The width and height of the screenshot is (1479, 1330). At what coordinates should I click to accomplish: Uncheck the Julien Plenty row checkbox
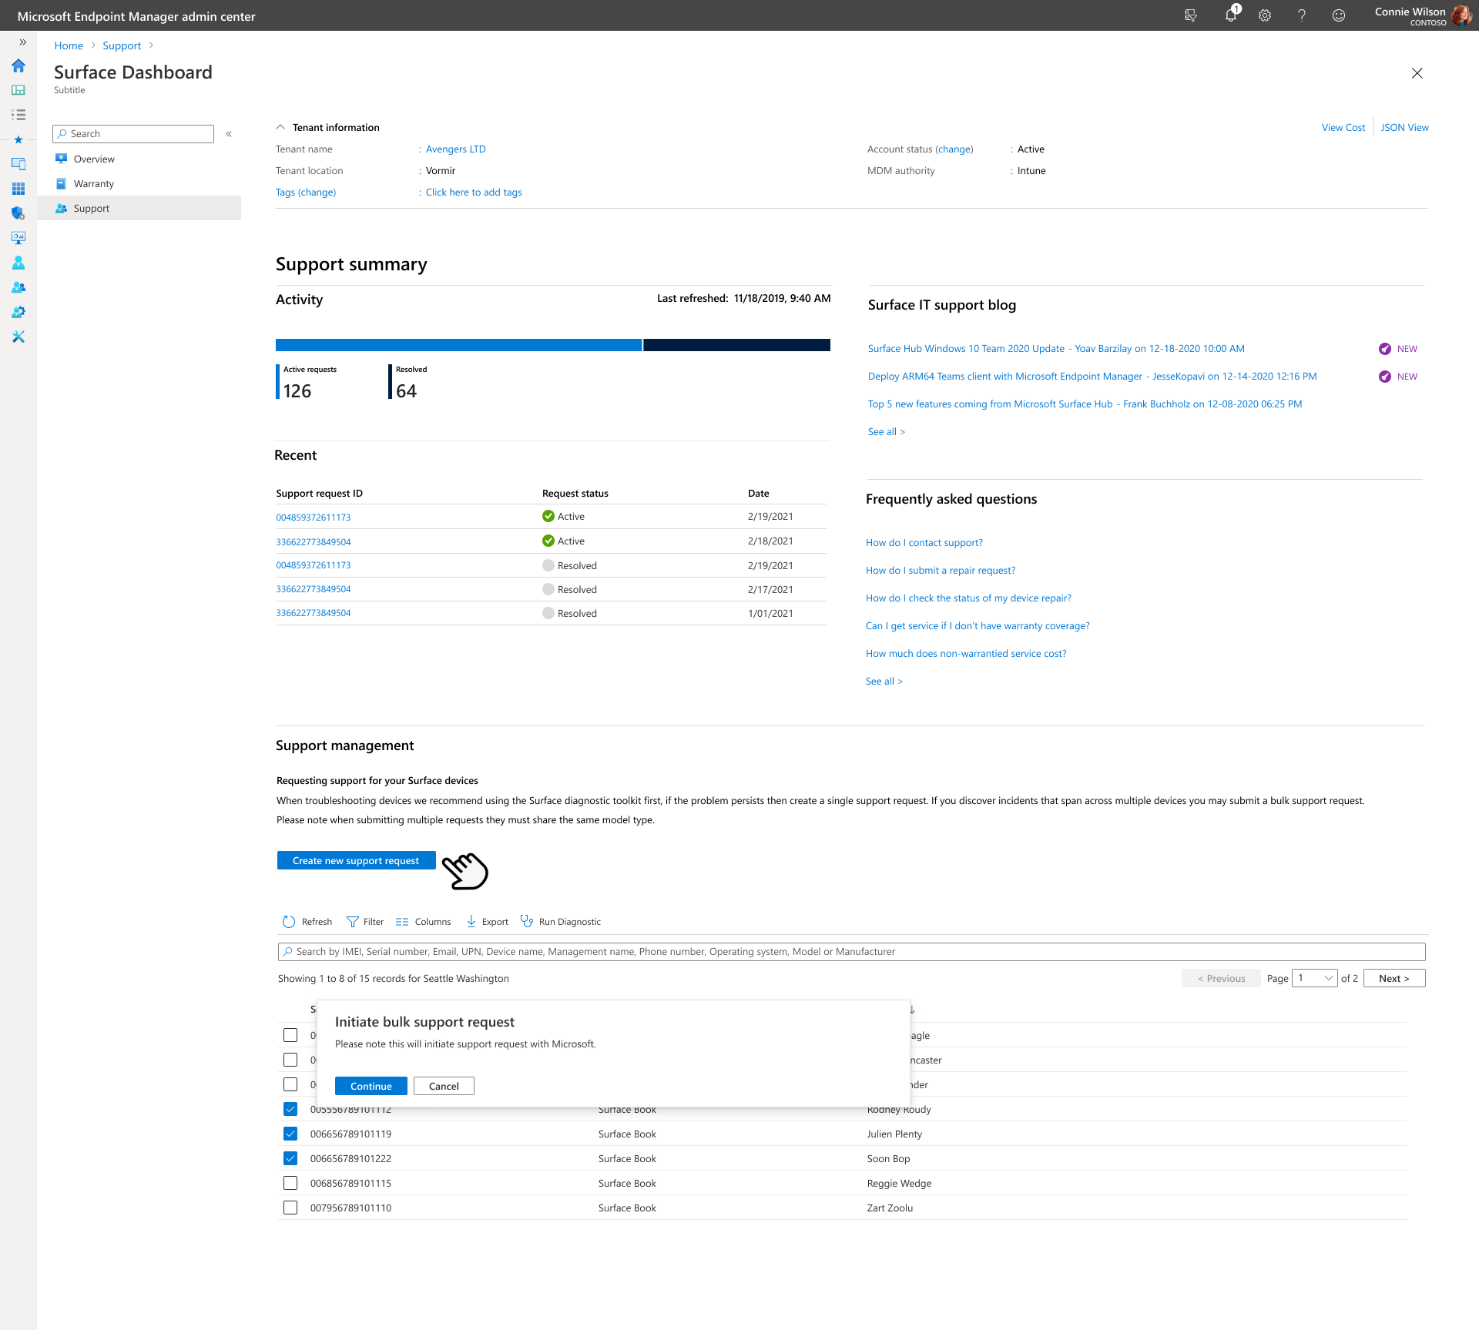(290, 1134)
